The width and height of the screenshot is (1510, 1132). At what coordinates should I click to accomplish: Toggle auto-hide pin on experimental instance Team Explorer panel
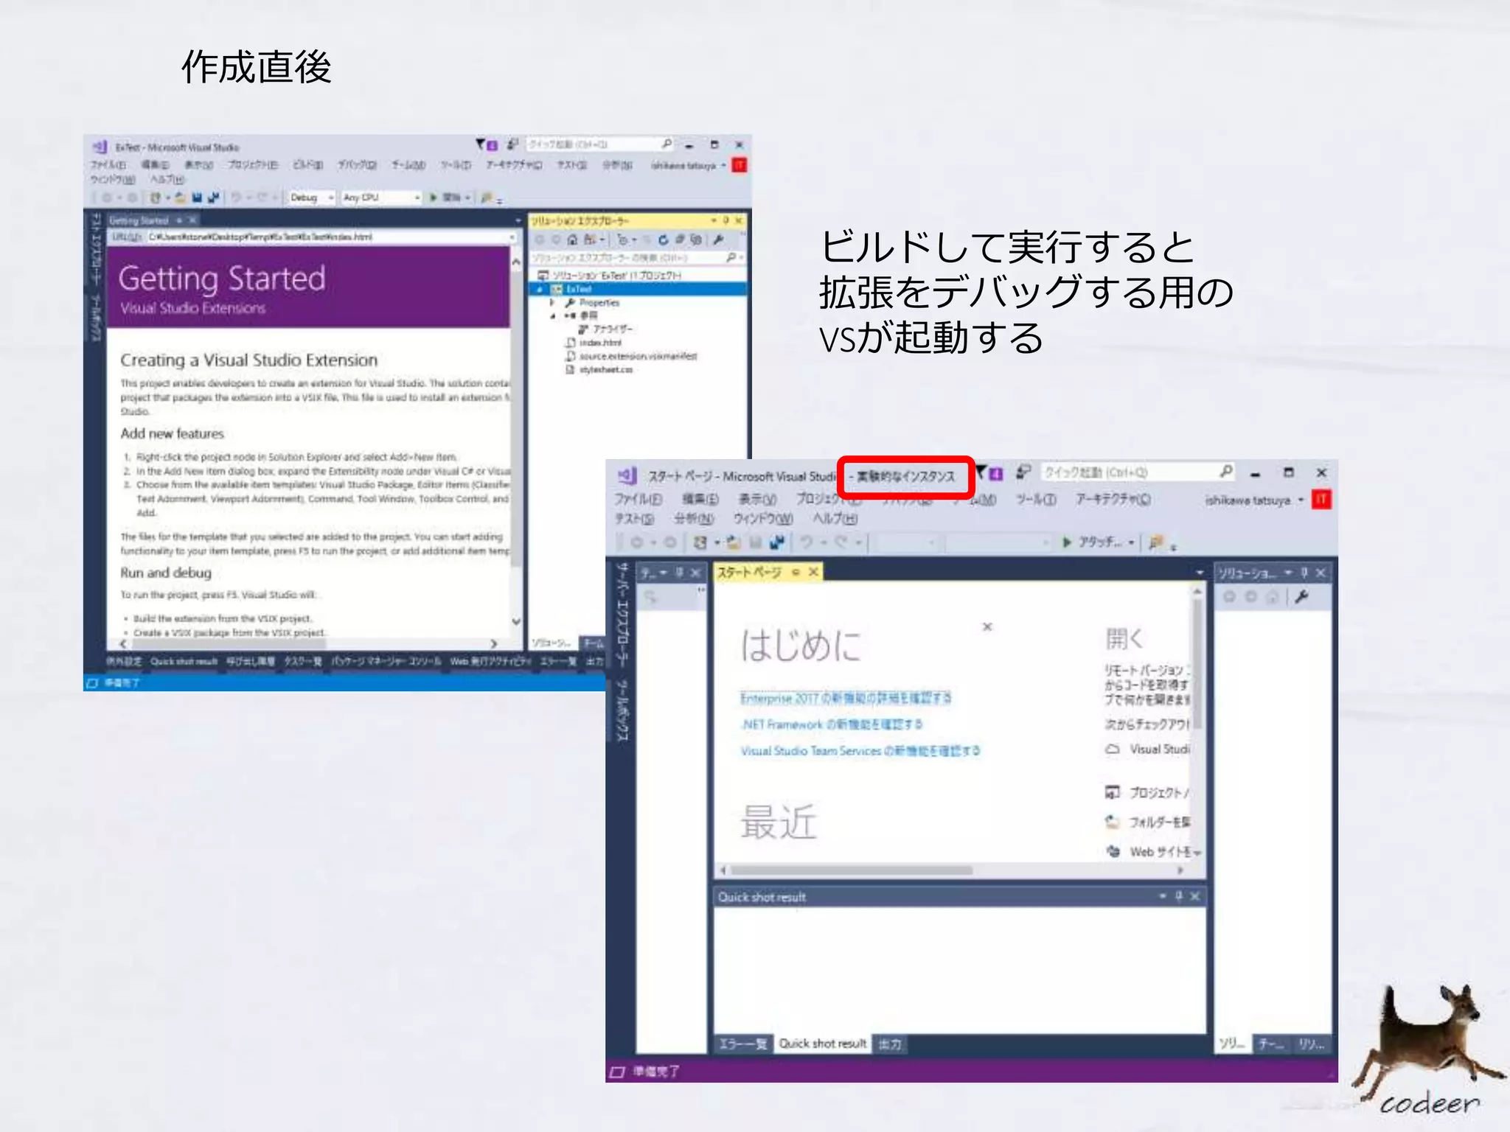680,573
